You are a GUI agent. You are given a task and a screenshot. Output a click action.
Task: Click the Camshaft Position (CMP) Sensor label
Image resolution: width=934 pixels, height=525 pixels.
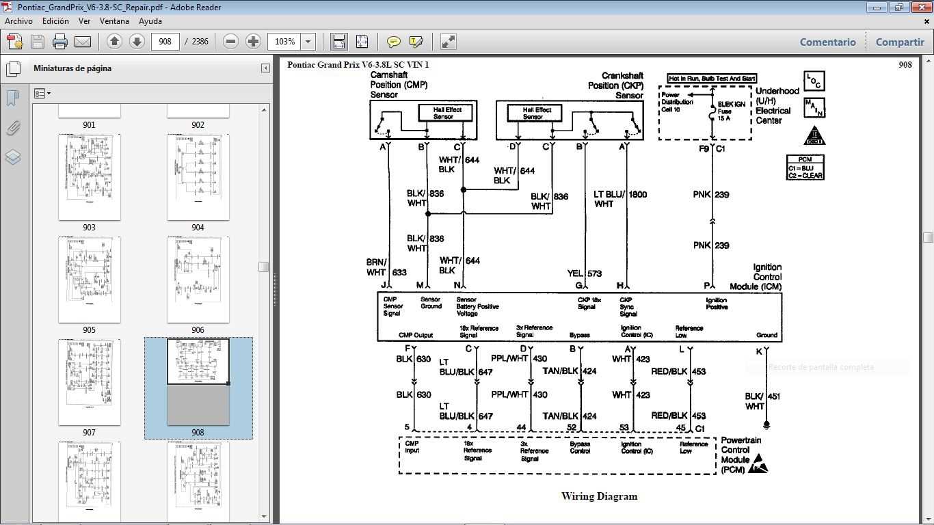point(399,85)
